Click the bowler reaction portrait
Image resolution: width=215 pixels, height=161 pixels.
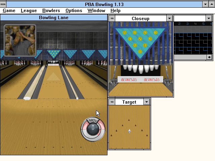(x=20, y=40)
